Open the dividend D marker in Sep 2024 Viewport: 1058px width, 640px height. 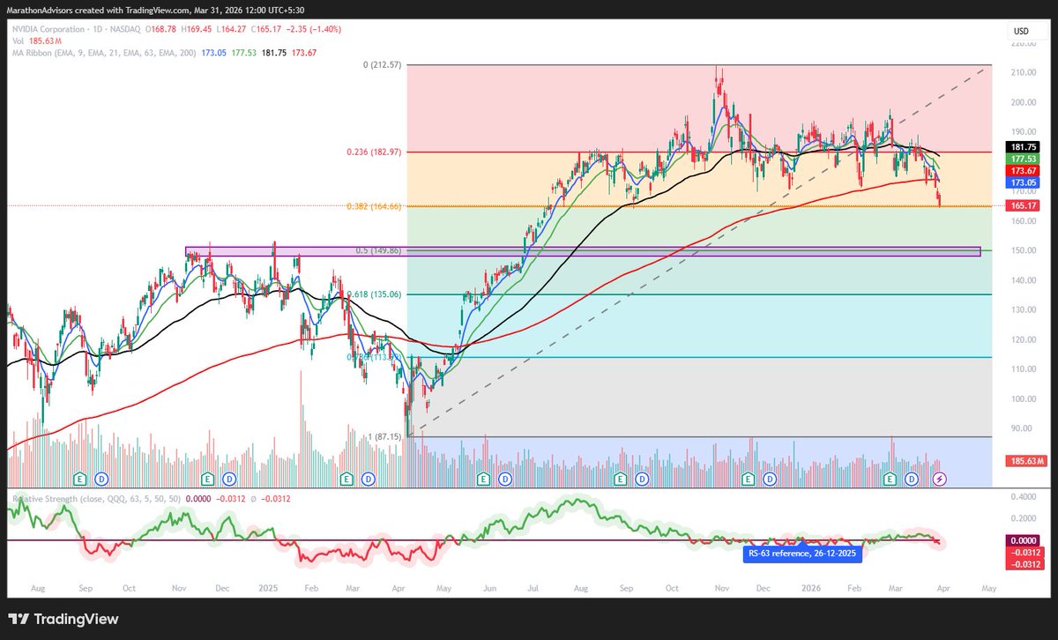(x=101, y=479)
